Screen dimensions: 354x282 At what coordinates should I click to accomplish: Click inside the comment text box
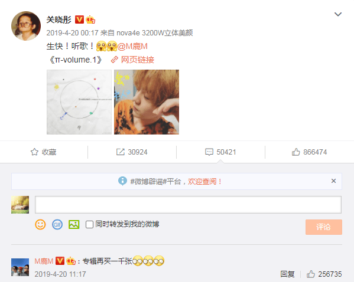point(188,205)
